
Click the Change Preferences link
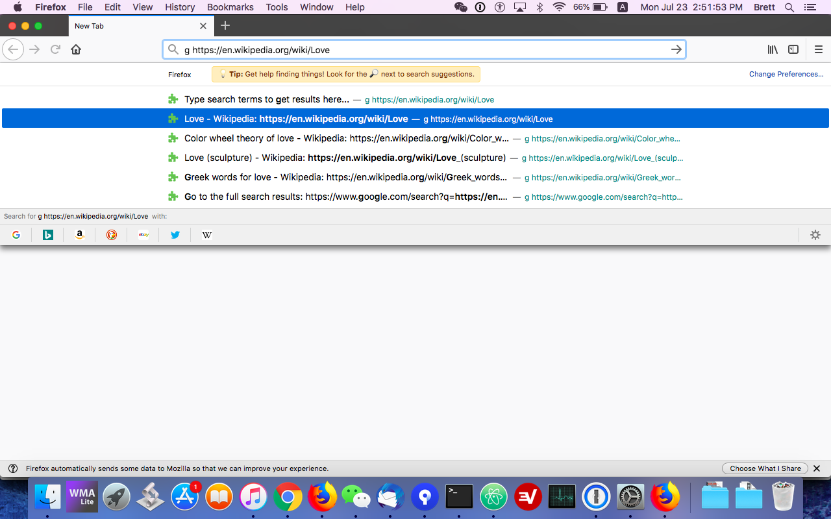(x=786, y=74)
